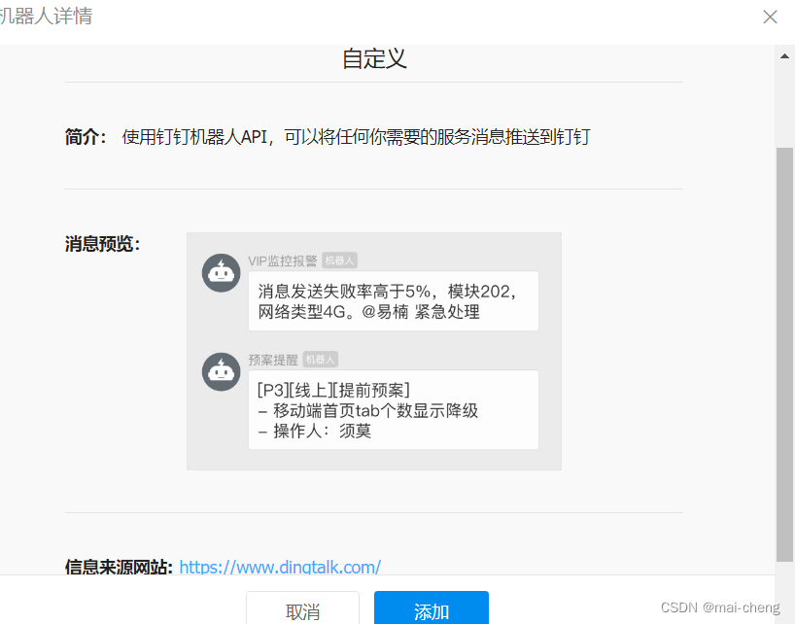Click the 机器人 badge beside VIP监控报警

point(340,260)
